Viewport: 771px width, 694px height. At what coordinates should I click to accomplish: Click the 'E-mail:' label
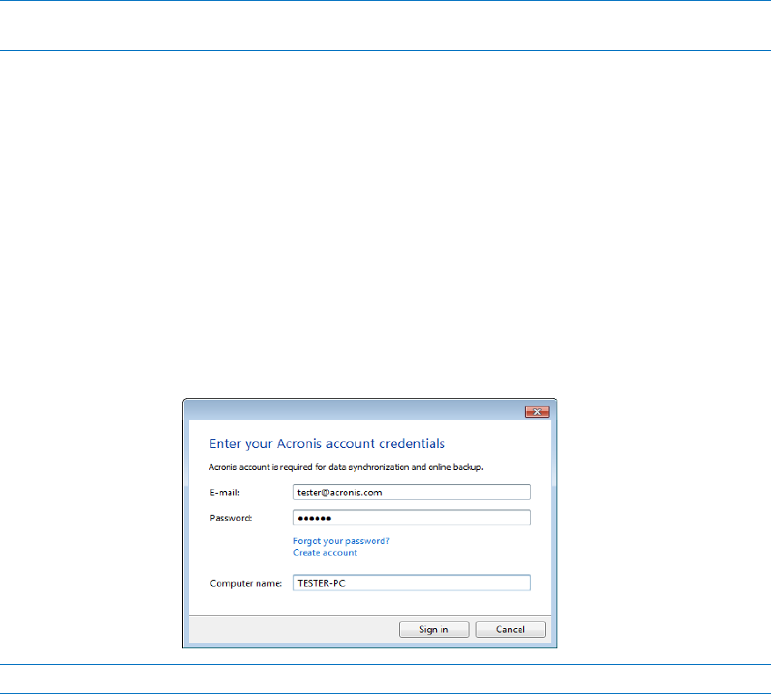(x=225, y=493)
